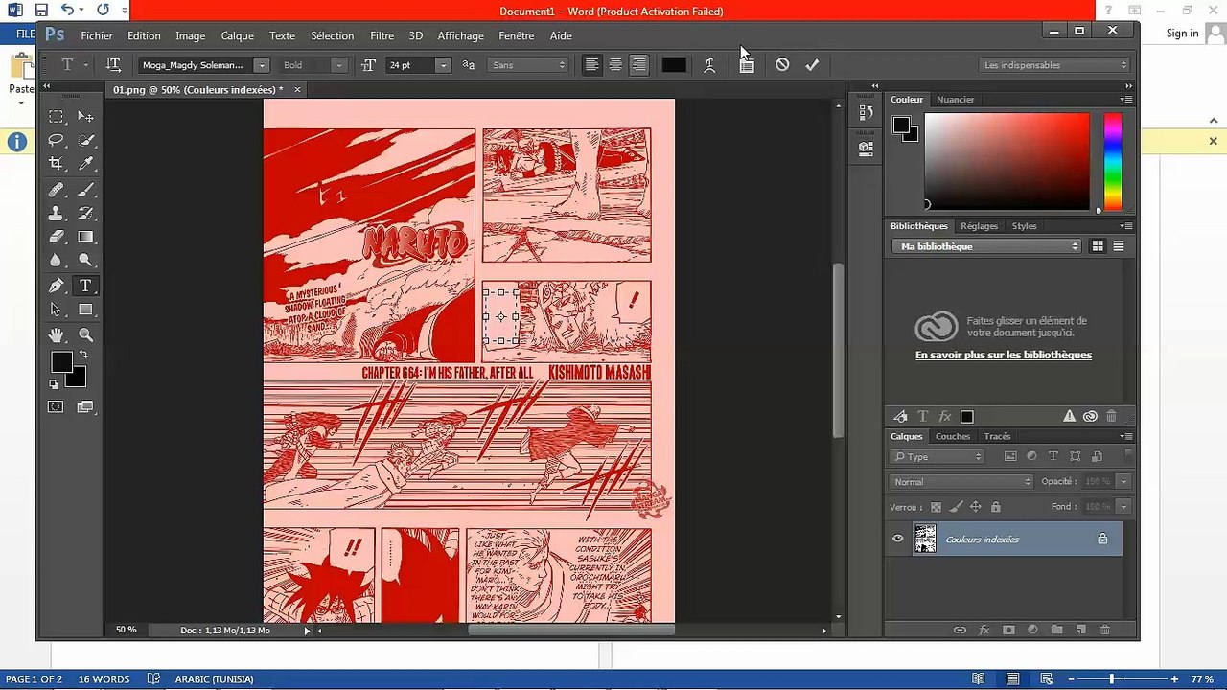Click the hue spectrum slider
The image size is (1227, 690).
click(1113, 161)
